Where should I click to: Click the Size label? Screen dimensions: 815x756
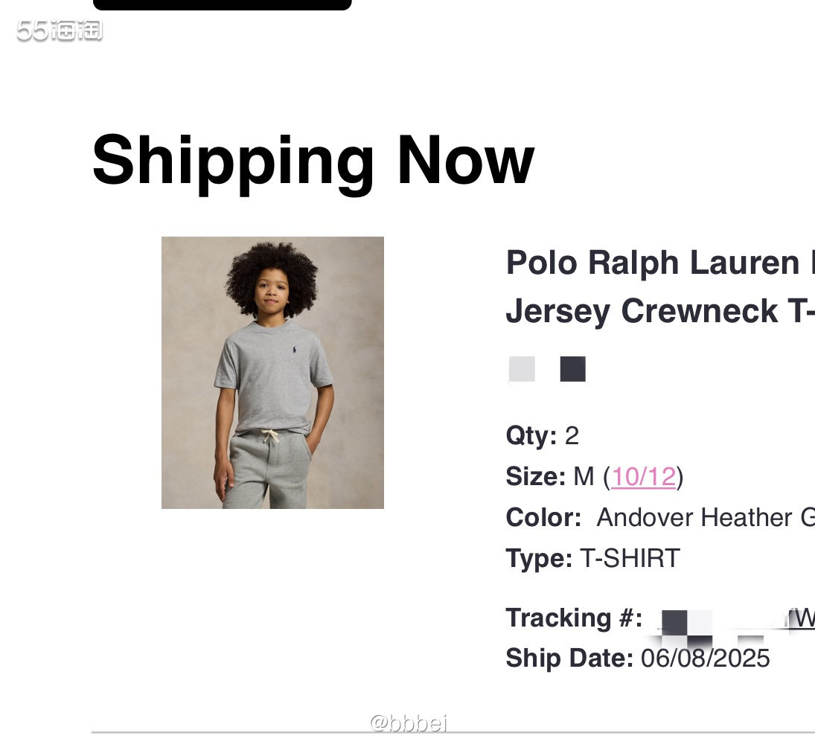[x=535, y=476]
